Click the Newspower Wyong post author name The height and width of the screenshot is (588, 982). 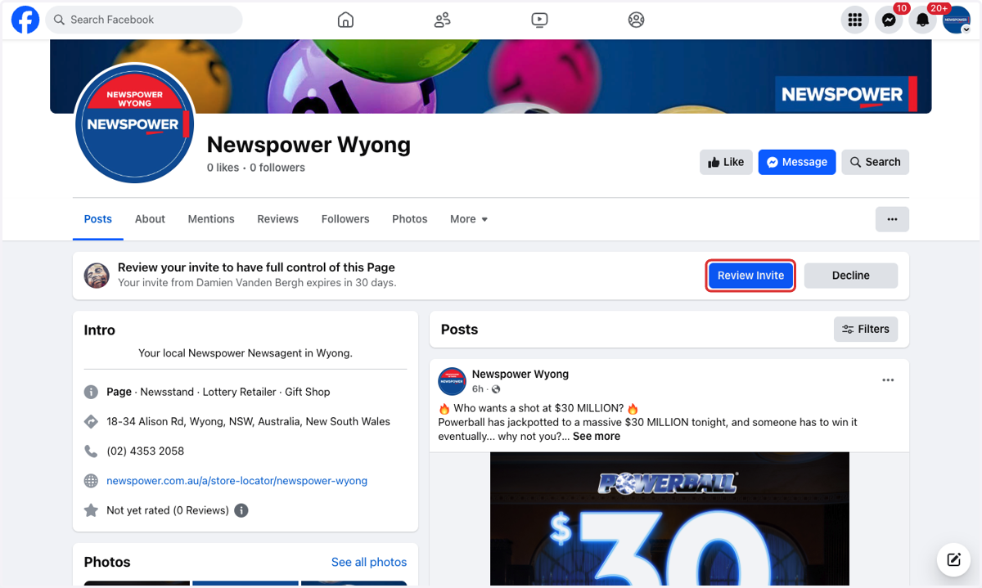pyautogui.click(x=520, y=374)
